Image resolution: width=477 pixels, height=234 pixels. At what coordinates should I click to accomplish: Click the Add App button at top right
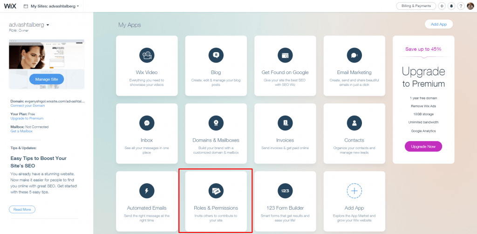(x=439, y=24)
